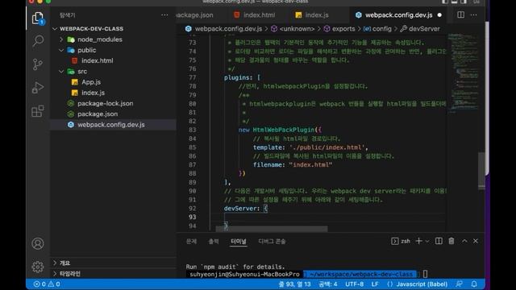The width and height of the screenshot is (516, 290).
Task: Open App.js in the file tree
Action: (x=91, y=82)
